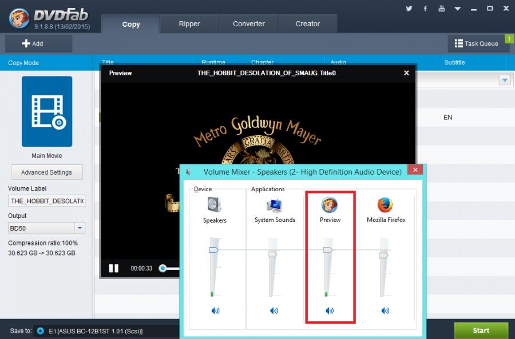Click the Preview volume slider handle
Screen dimensions: 515x339
328,250
